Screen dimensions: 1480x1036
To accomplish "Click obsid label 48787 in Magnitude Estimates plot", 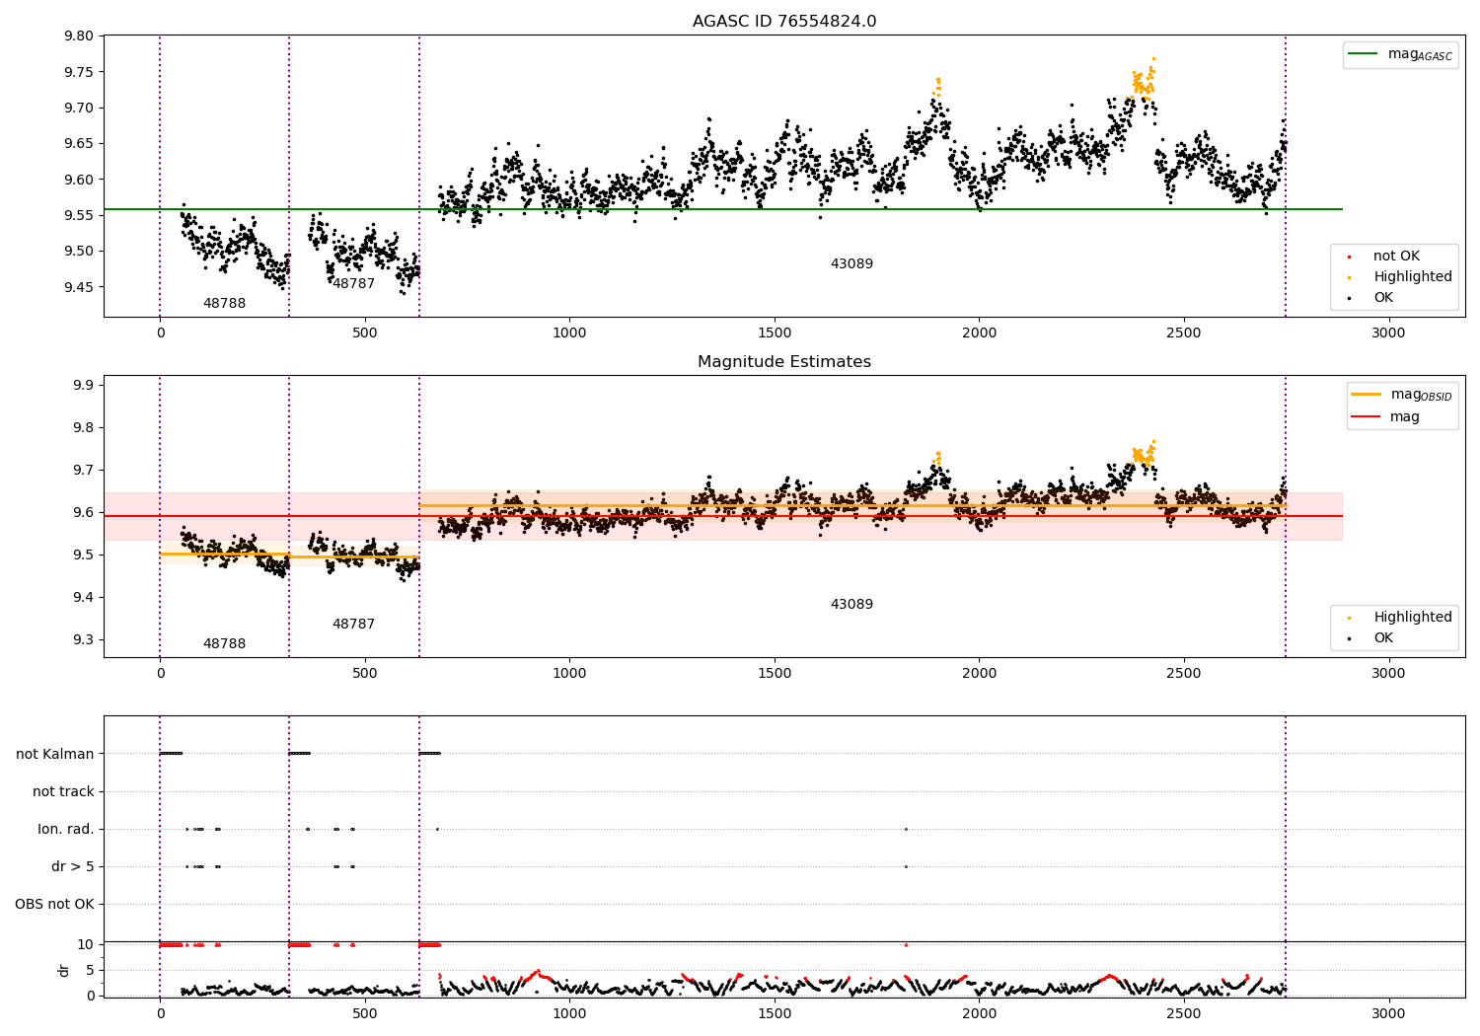I will tap(353, 625).
